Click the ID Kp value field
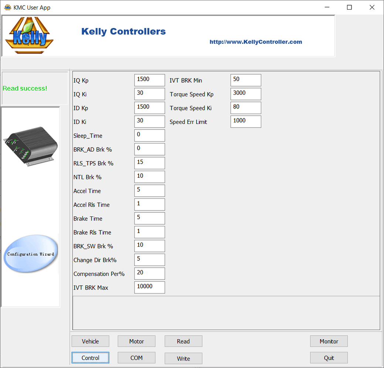Screen dimensions: 384x368 (x=150, y=108)
